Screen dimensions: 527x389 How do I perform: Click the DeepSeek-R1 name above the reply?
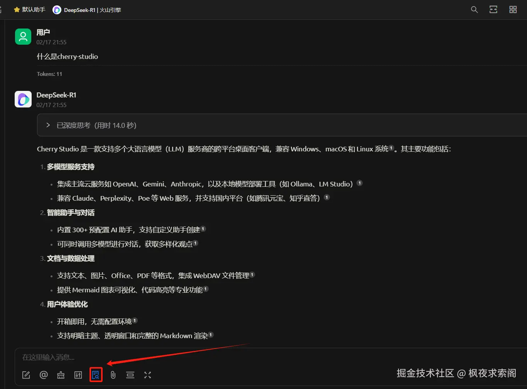point(56,95)
